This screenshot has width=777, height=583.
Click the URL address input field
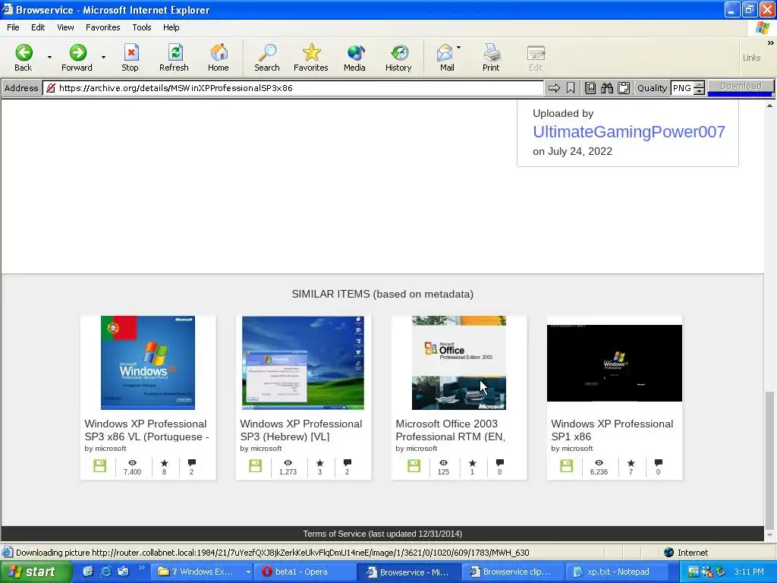coord(300,88)
